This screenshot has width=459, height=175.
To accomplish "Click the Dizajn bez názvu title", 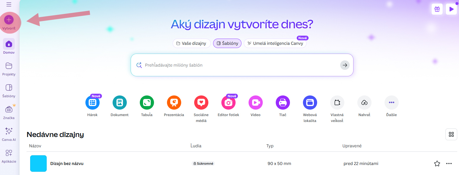I will pyautogui.click(x=67, y=164).
